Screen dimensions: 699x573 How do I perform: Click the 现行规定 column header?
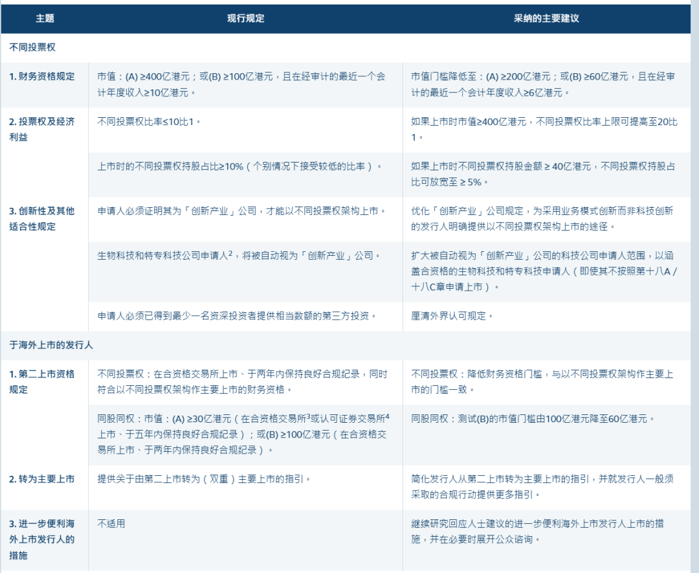coord(246,18)
